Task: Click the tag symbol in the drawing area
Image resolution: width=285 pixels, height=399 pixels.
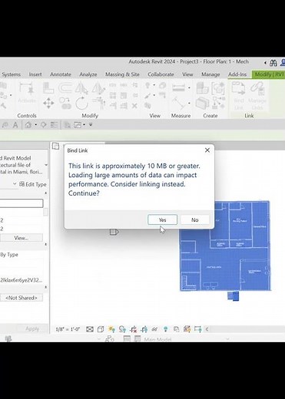Action: tap(114, 232)
